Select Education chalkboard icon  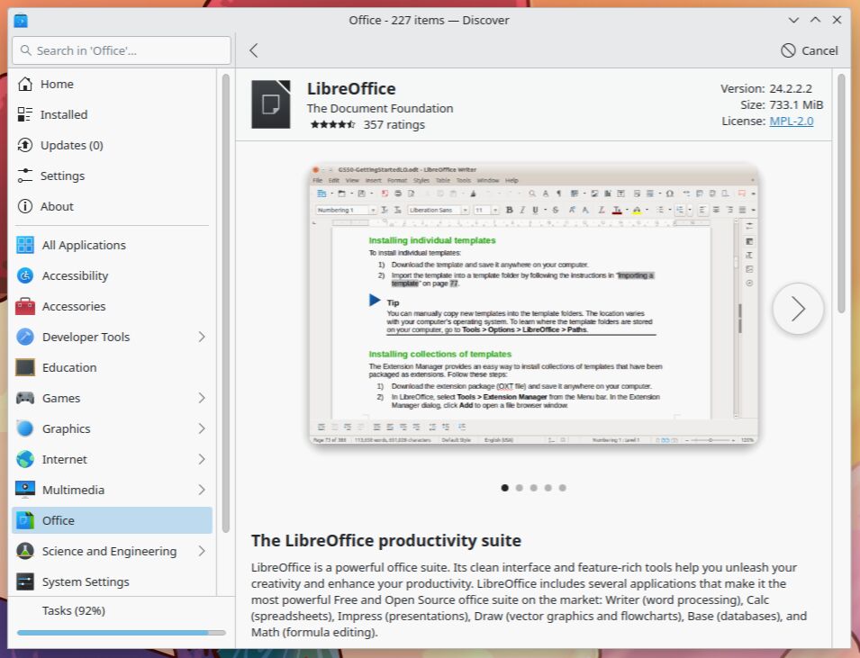coord(25,367)
